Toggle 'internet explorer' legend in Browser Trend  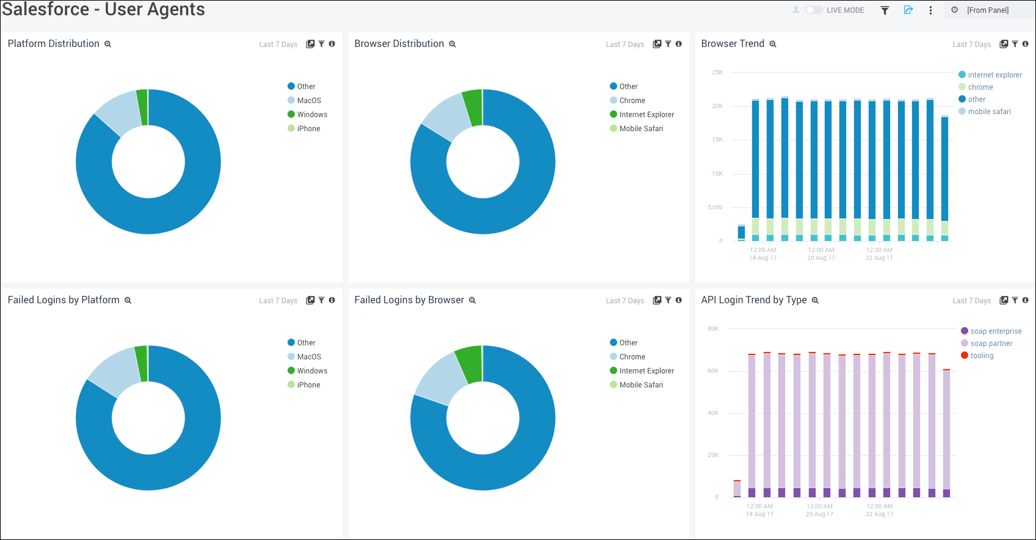[x=994, y=75]
